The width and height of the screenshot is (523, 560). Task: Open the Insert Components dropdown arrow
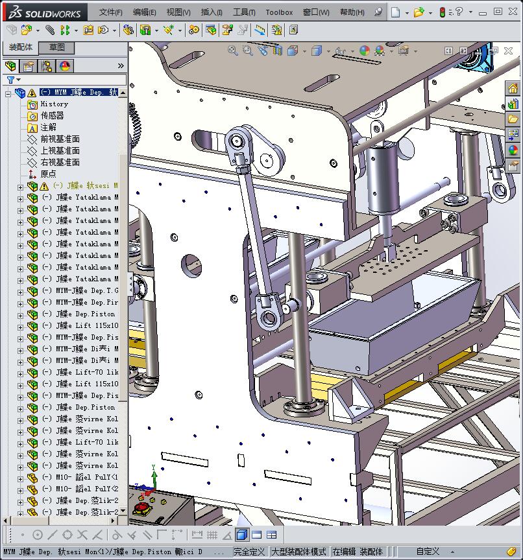pos(38,30)
